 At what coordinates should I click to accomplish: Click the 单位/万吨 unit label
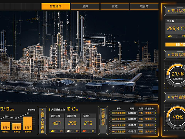click(x=32, y=110)
